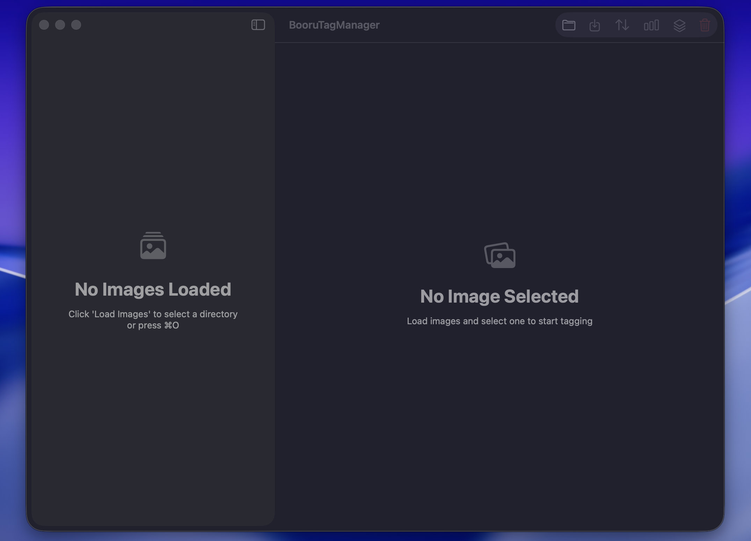This screenshot has height=541, width=751.
Task: Open the bar chart statistics icon
Action: tap(651, 25)
